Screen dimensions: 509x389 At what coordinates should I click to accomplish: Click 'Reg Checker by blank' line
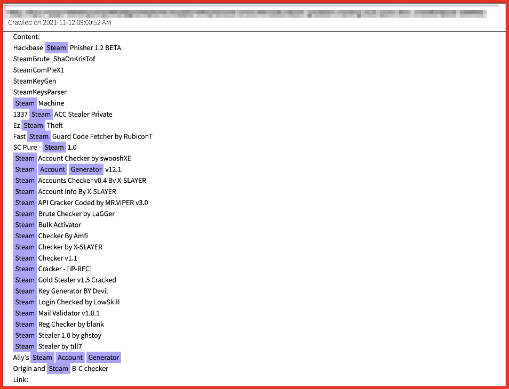click(x=71, y=324)
